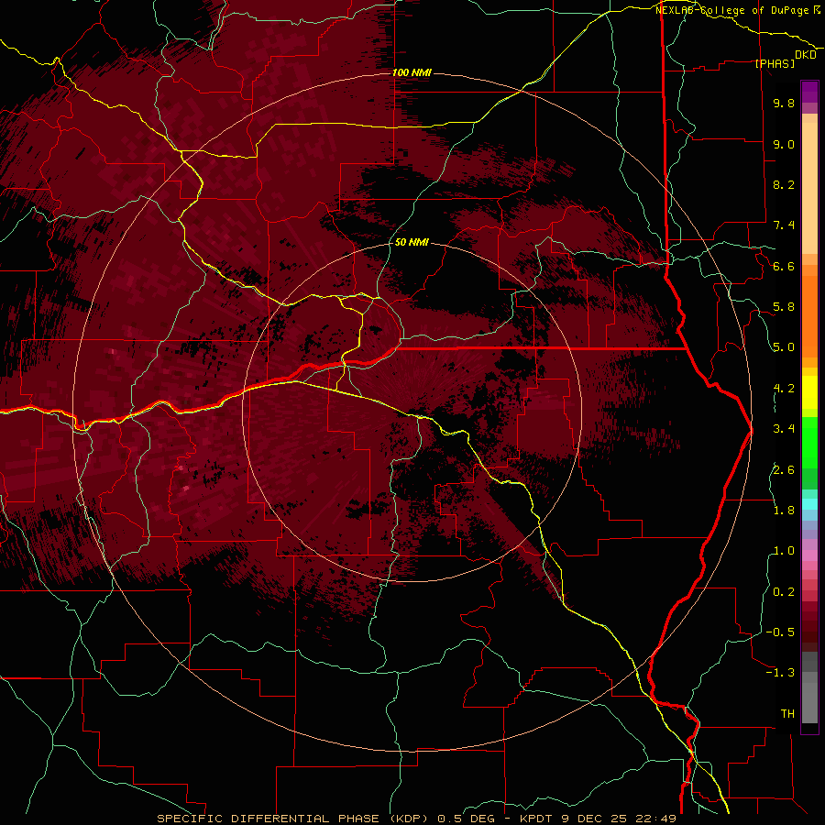This screenshot has height=825, width=825.
Task: Click the 9.0 value on the color scale
Action: [784, 144]
